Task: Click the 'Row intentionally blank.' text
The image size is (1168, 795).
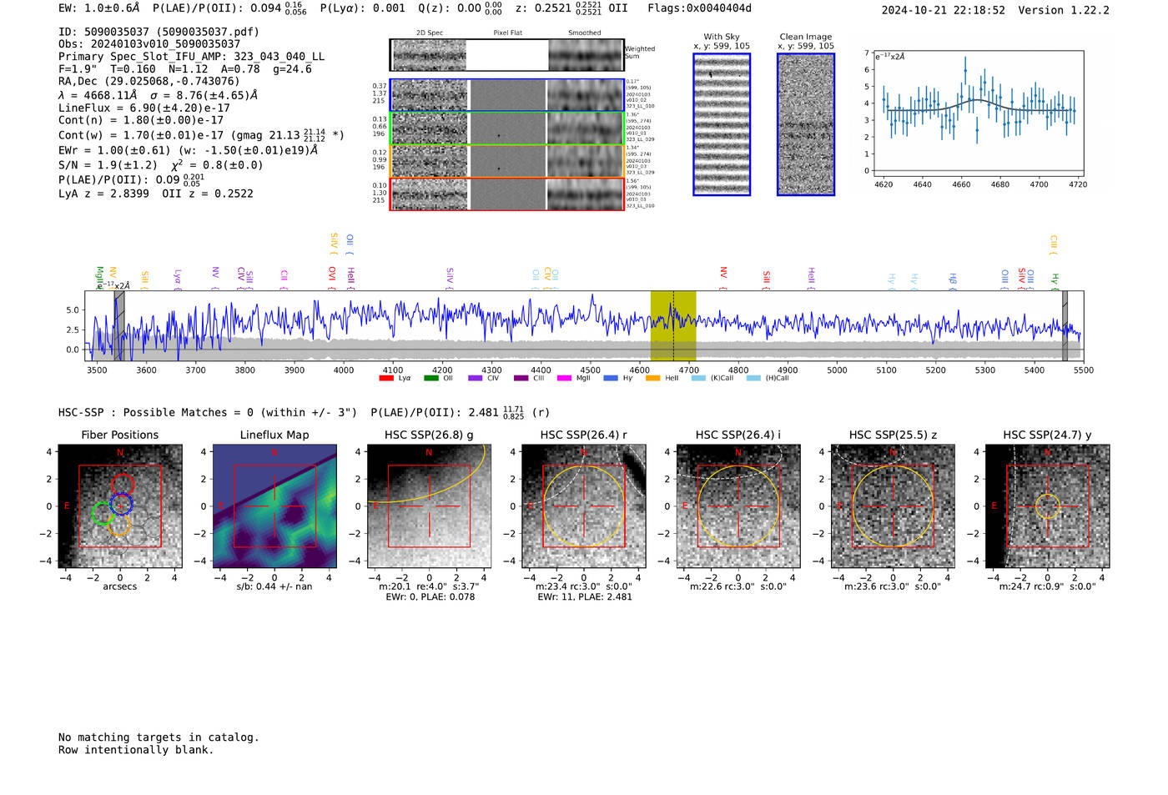Action: tap(136, 750)
